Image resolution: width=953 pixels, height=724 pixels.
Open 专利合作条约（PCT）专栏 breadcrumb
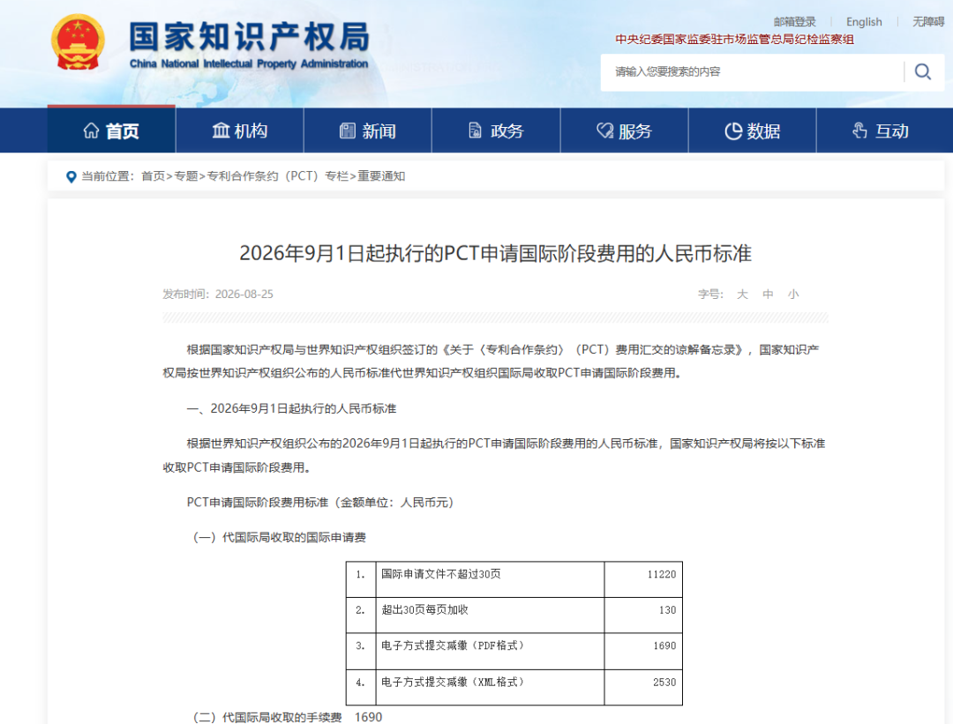(x=278, y=176)
